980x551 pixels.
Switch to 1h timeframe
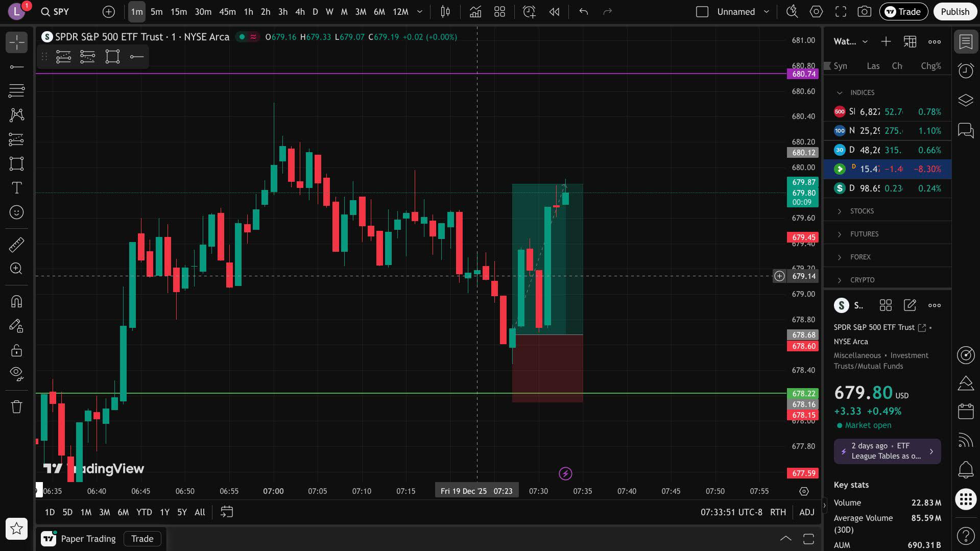point(248,12)
